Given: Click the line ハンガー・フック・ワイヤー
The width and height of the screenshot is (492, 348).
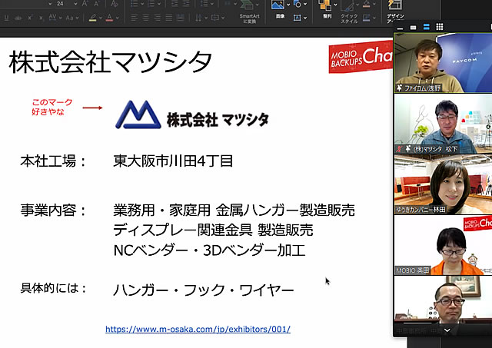Looking at the screenshot, I should 203,290.
